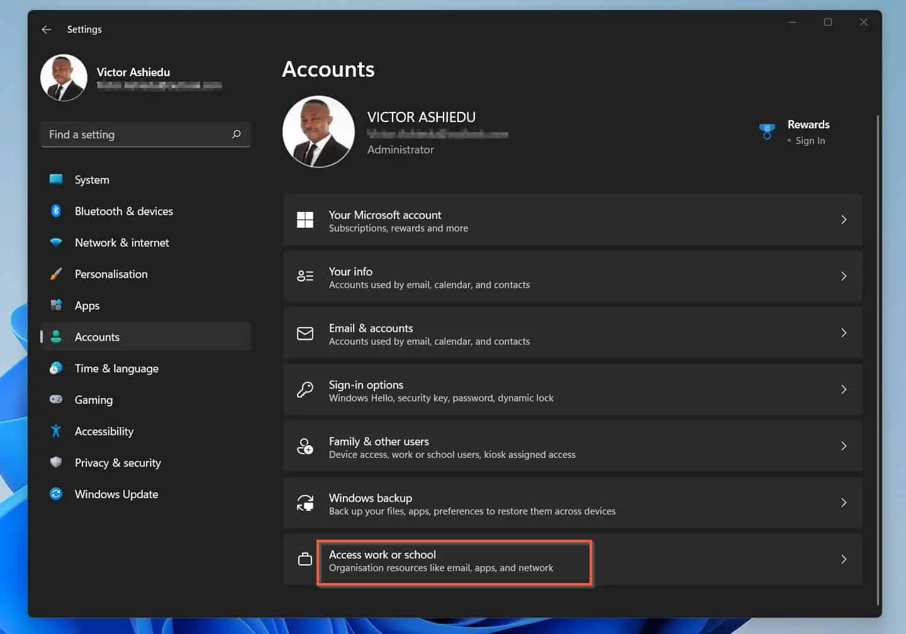Image resolution: width=906 pixels, height=634 pixels.
Task: Click the key icon for Sign-in options
Action: [305, 389]
